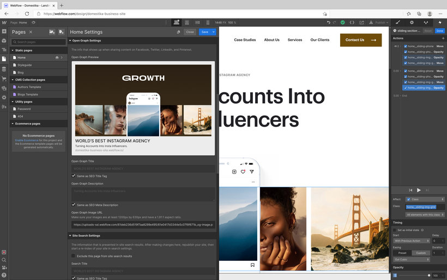Open the search magnifier in left sidebar

(x=4, y=260)
